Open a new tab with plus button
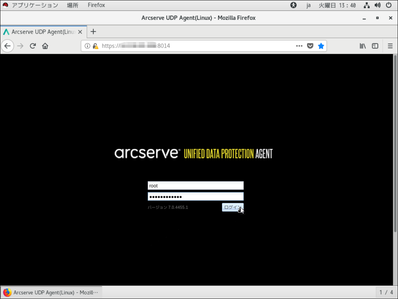The image size is (398, 299). pos(93,31)
